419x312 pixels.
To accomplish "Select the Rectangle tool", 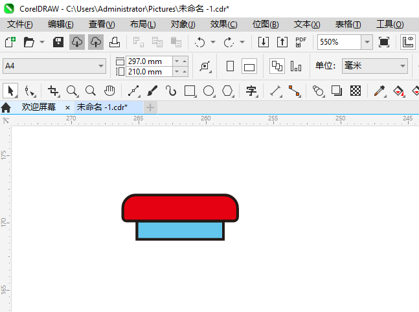I will coord(190,91).
